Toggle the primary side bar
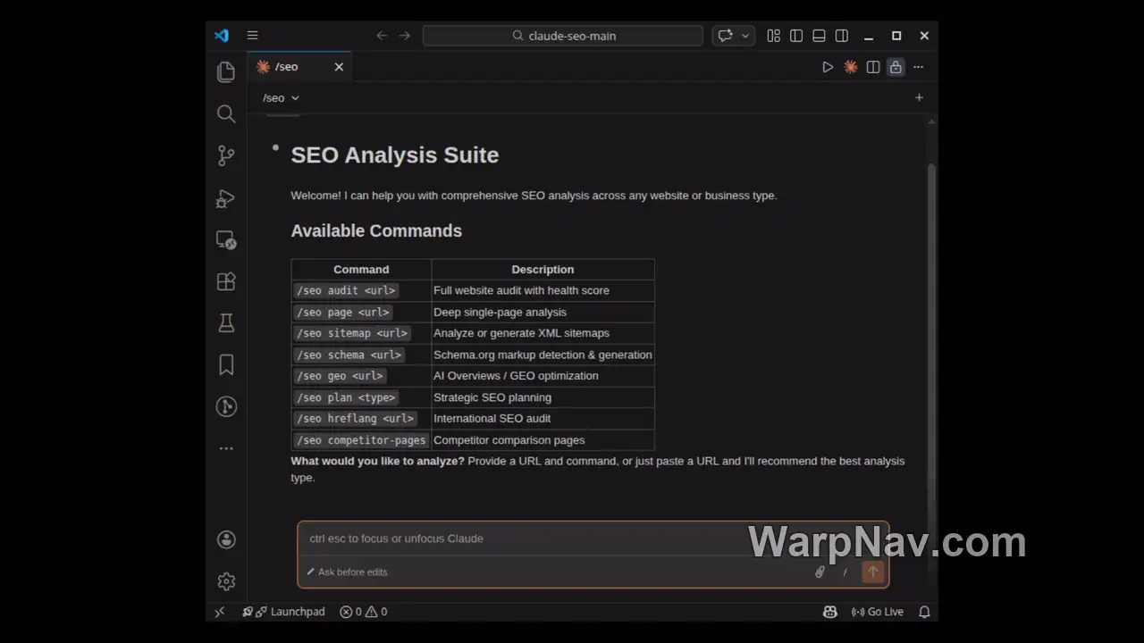Viewport: 1144px width, 643px height. coord(796,36)
